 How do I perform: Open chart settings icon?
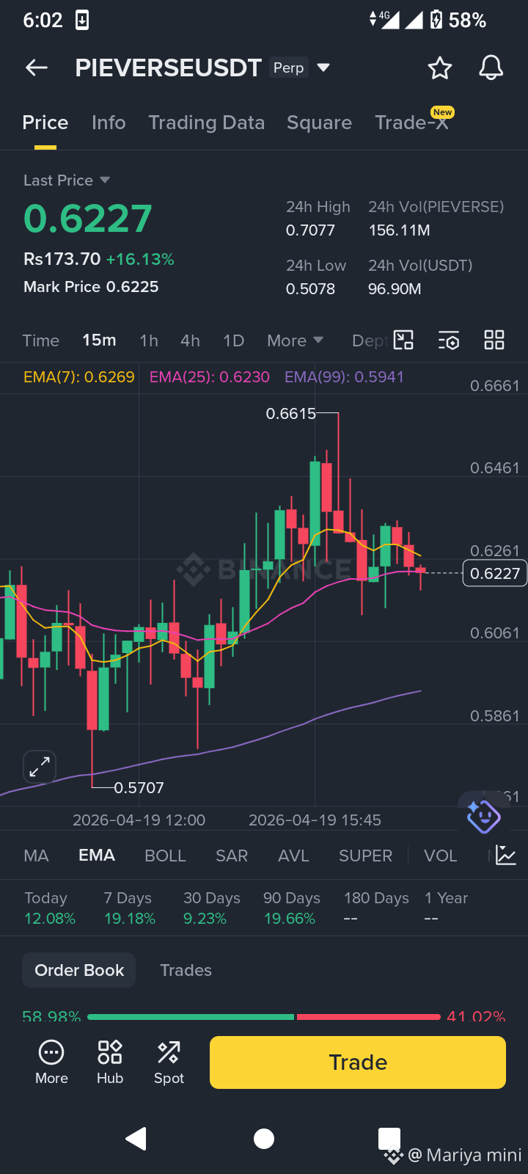(449, 340)
